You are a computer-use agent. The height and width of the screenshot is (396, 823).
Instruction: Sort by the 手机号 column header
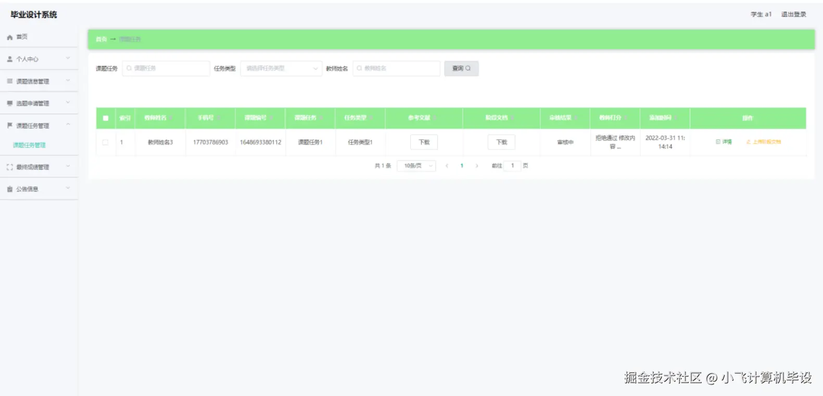pyautogui.click(x=209, y=118)
